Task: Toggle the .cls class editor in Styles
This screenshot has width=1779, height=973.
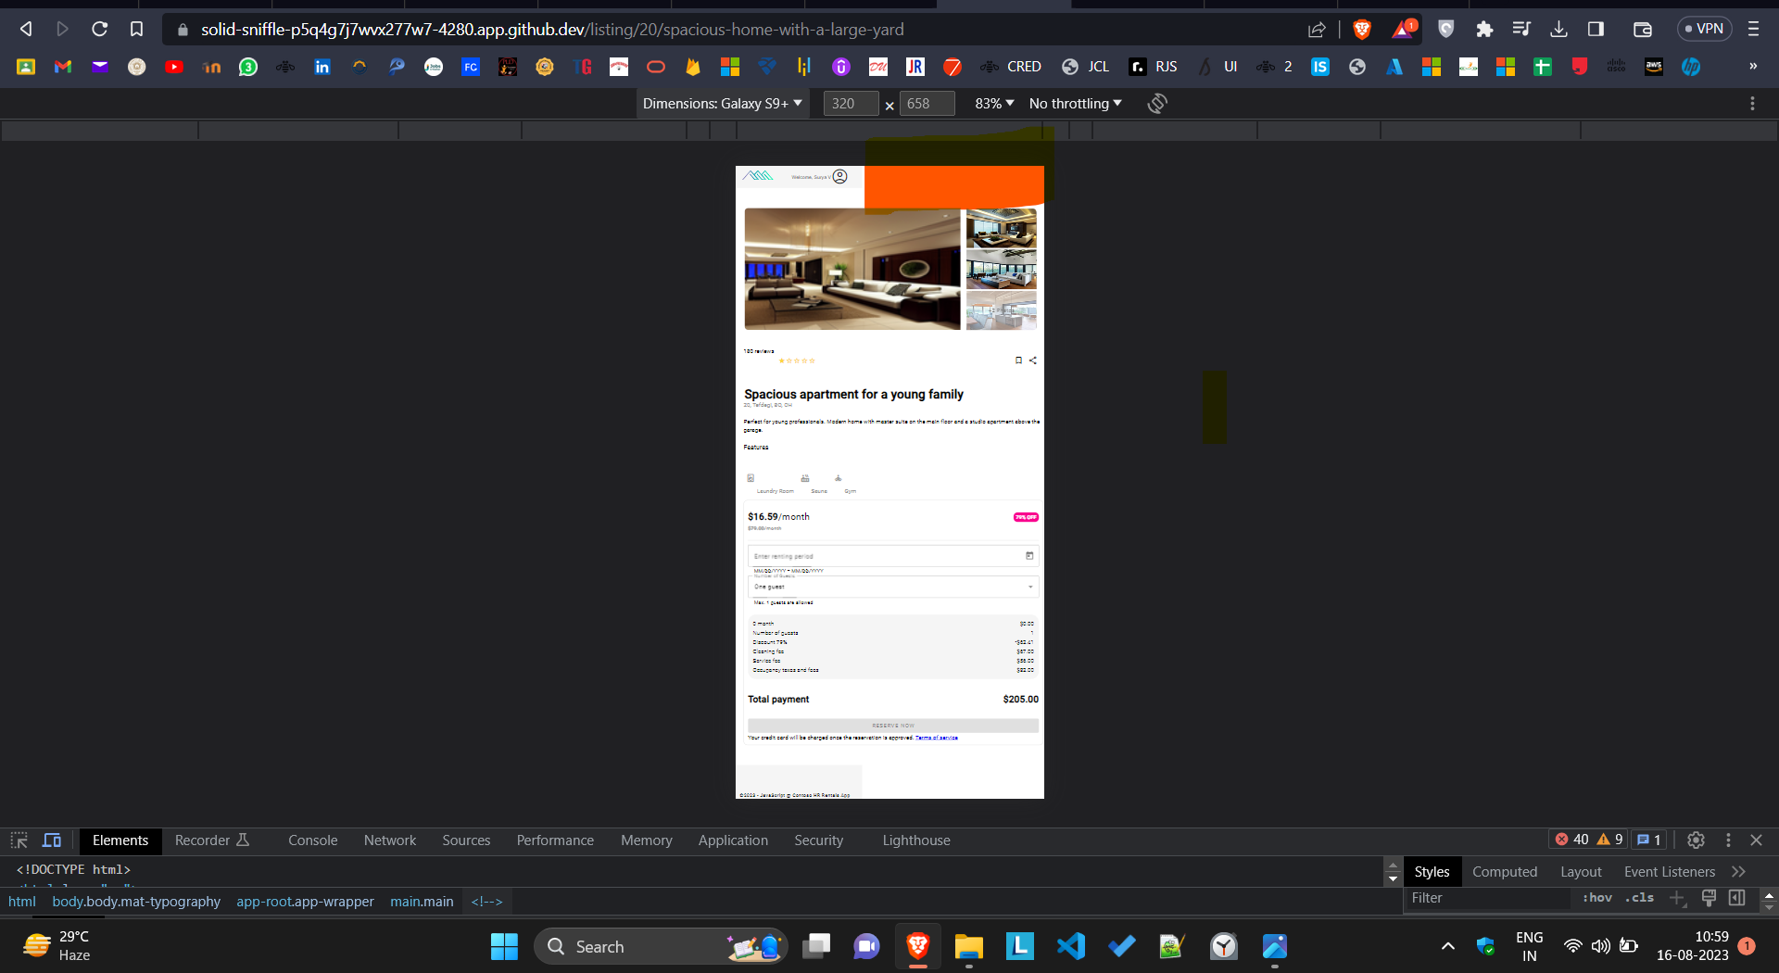Action: point(1639,898)
